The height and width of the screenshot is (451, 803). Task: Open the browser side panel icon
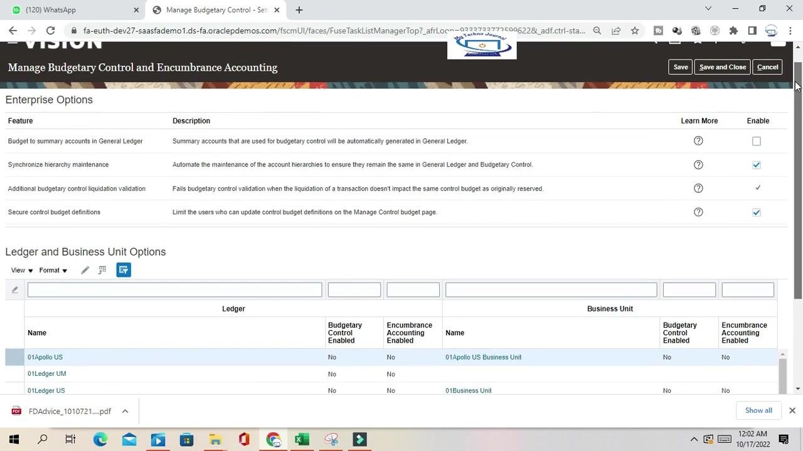(x=752, y=30)
